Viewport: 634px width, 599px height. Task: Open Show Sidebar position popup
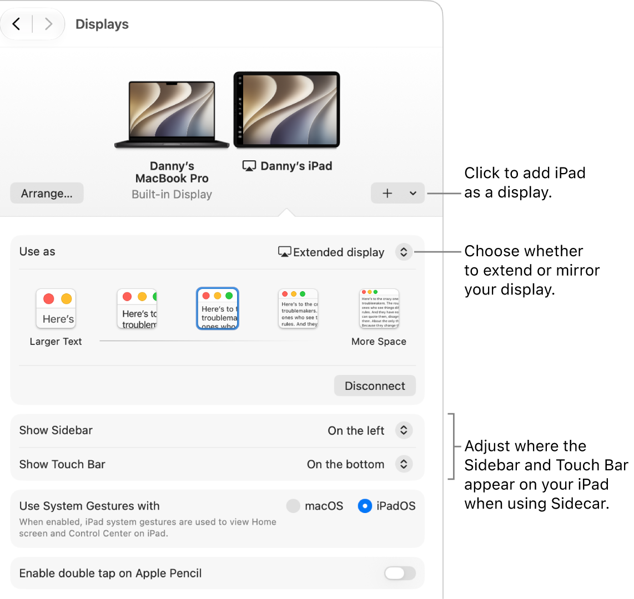pos(404,430)
